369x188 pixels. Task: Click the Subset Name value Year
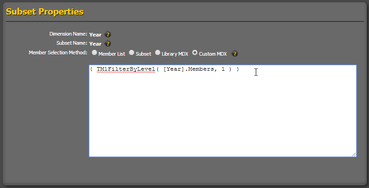[95, 44]
